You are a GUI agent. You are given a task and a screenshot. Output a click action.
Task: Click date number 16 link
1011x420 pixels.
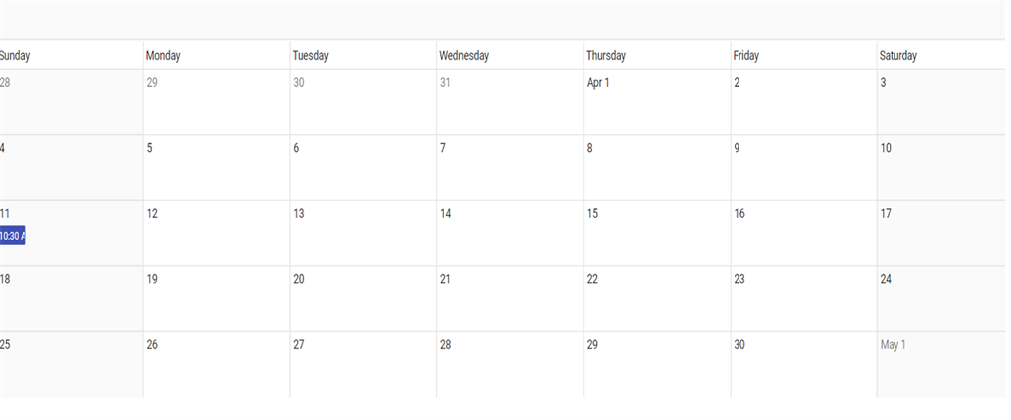(739, 214)
